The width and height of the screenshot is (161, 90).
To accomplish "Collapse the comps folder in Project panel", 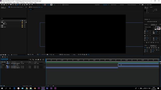I will click(x=1, y=22).
